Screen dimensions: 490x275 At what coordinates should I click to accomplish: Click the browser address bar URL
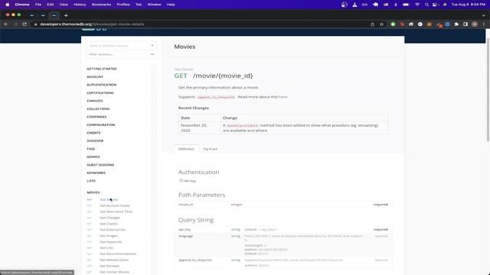pyautogui.click(x=92, y=24)
